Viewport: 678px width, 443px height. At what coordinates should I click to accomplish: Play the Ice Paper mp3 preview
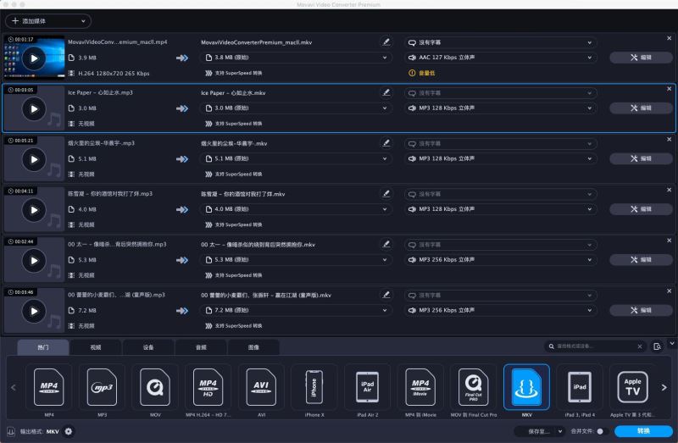click(x=34, y=109)
